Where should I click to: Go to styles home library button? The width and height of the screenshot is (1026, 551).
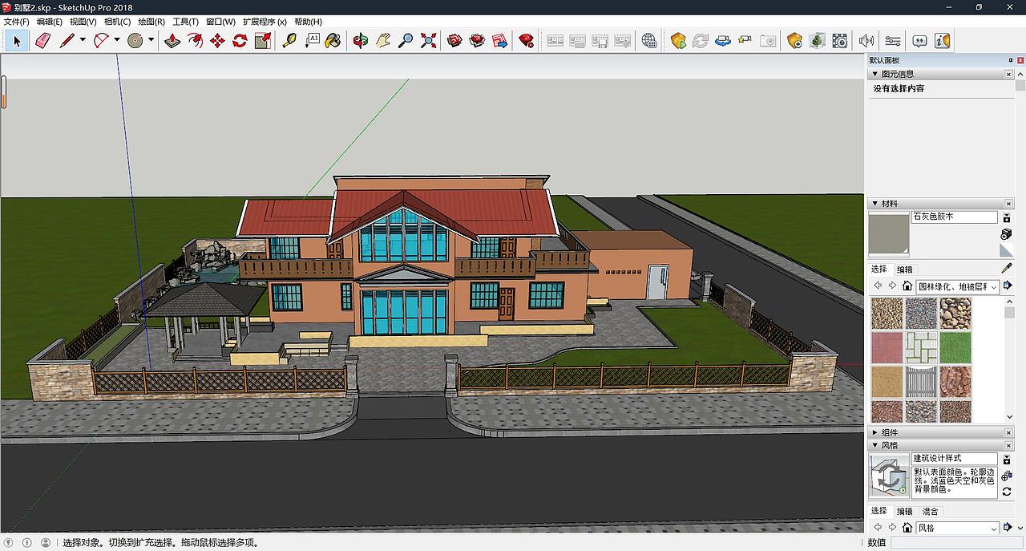tap(907, 528)
